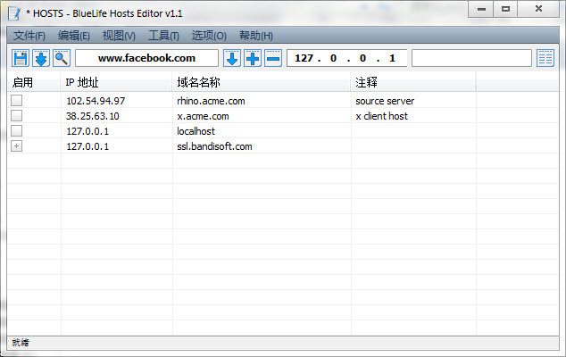Select rhino.acme.com domain cell
Screen dimensions: 566x357
[211, 101]
